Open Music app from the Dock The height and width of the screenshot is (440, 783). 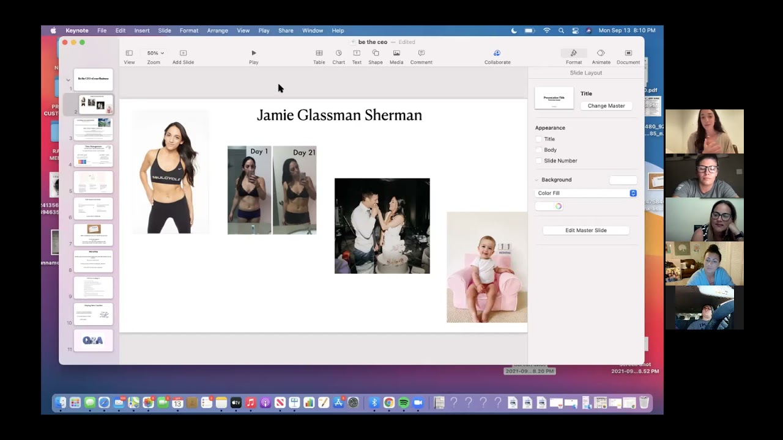click(x=250, y=403)
